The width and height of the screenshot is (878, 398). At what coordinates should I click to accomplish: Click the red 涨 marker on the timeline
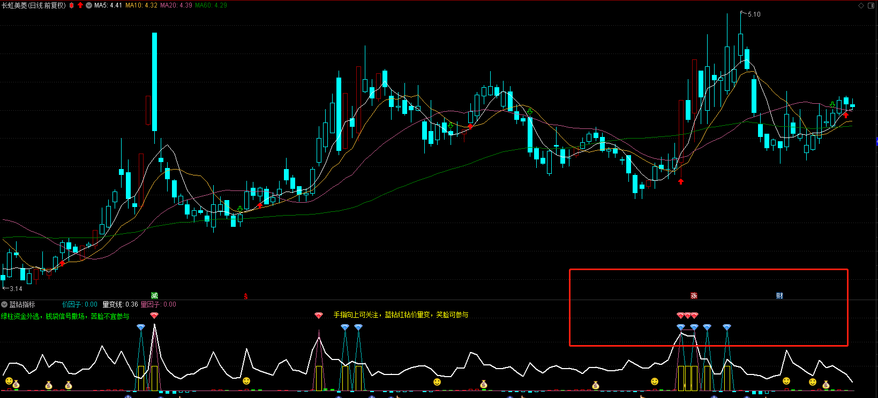(x=694, y=296)
